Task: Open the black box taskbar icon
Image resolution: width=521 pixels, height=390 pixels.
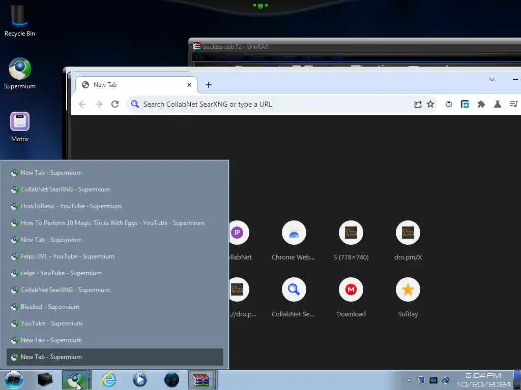Action: [x=45, y=380]
